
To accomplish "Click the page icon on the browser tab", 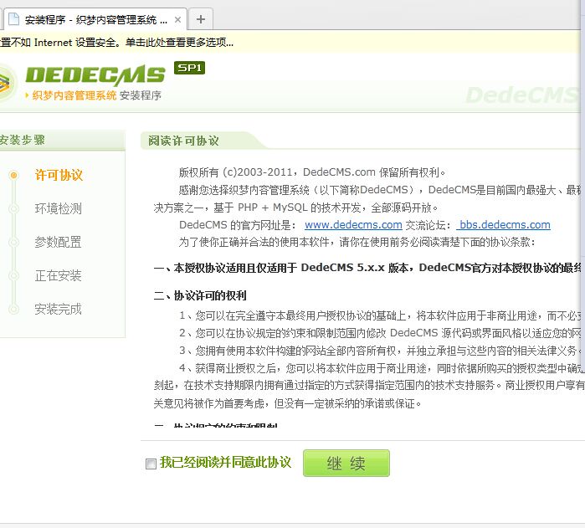I will tap(13, 18).
